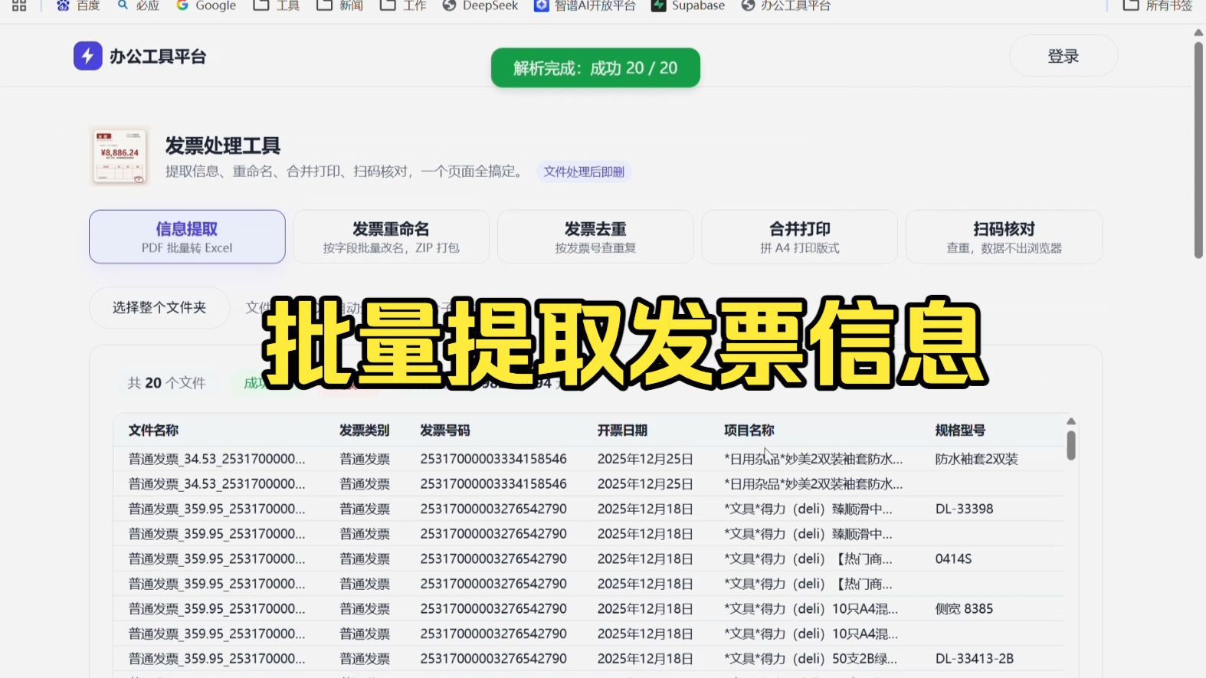This screenshot has width=1206, height=678.
Task: Click the 项目名称 column header
Action: (749, 431)
